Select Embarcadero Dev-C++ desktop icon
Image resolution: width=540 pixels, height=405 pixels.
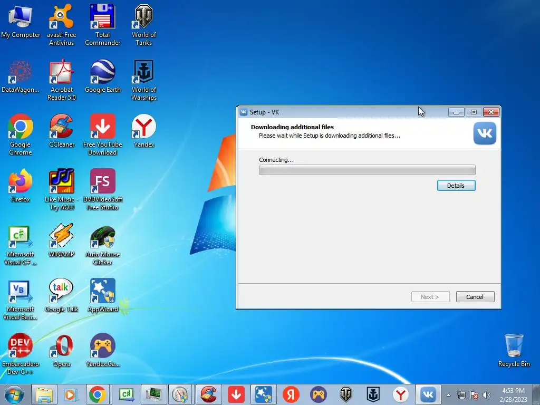pos(21,354)
